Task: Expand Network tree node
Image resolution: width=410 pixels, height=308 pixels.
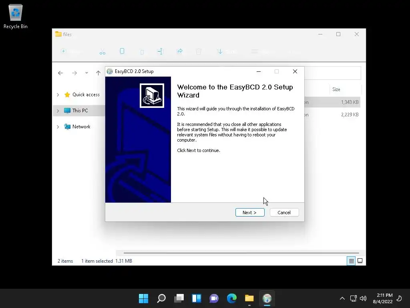Action: pos(58,127)
